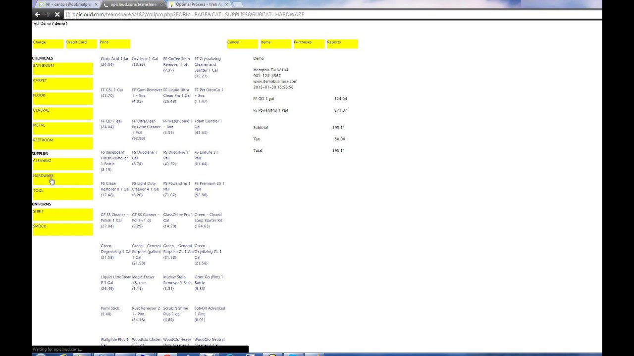Add FS Glaze Restorer II 1 Gal
The image size is (634, 356).
coord(115,189)
